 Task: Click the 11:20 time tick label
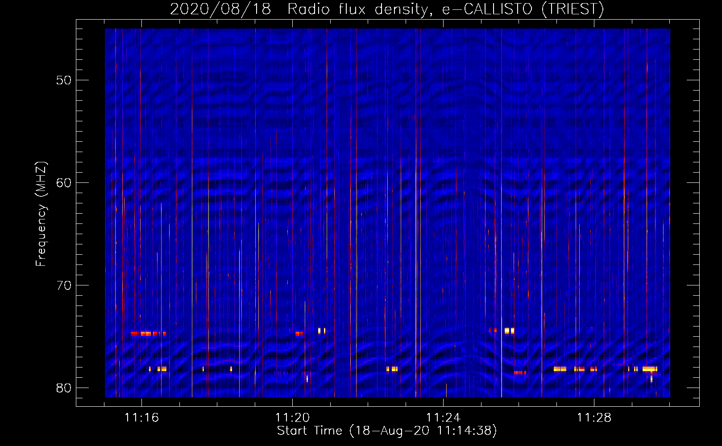(292, 417)
